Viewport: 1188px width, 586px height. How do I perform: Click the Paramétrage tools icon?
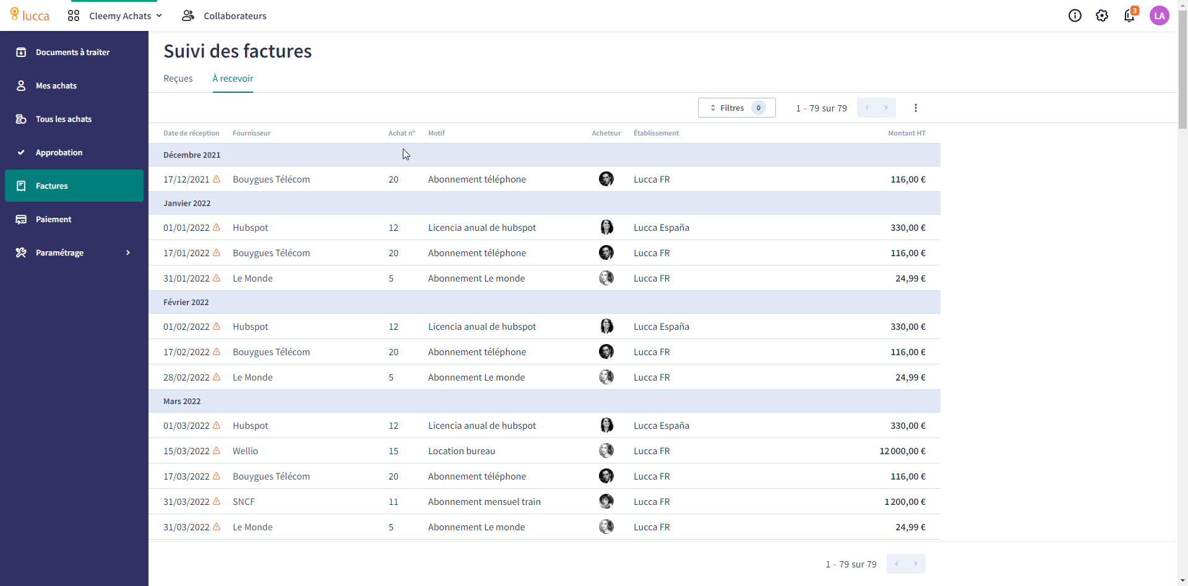click(x=21, y=252)
